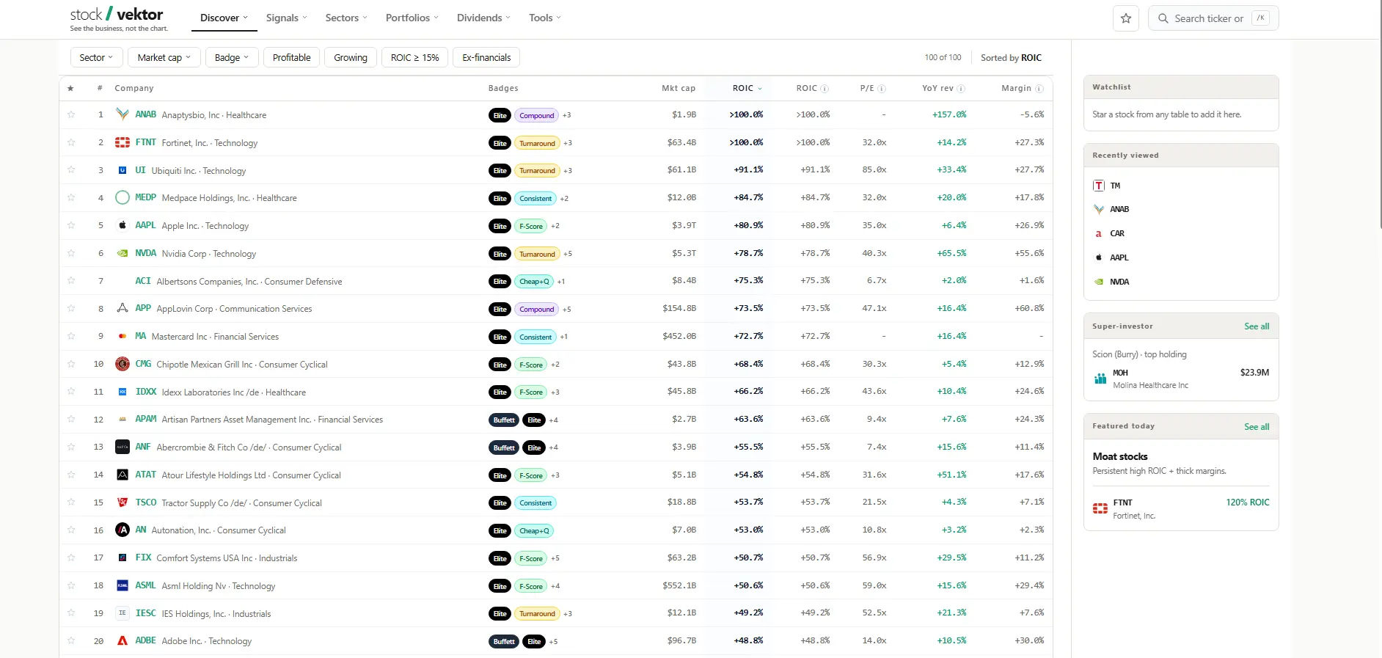The width and height of the screenshot is (1382, 658).
Task: Apply the Profitable filter
Action: pyautogui.click(x=291, y=57)
